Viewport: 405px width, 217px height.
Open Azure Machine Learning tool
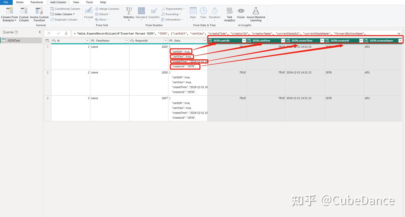tap(256, 11)
